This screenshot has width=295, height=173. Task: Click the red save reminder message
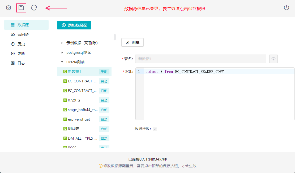point(165,9)
